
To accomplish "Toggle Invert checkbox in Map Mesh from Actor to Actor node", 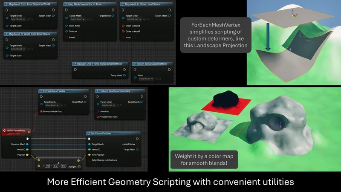I will [x=77, y=37].
